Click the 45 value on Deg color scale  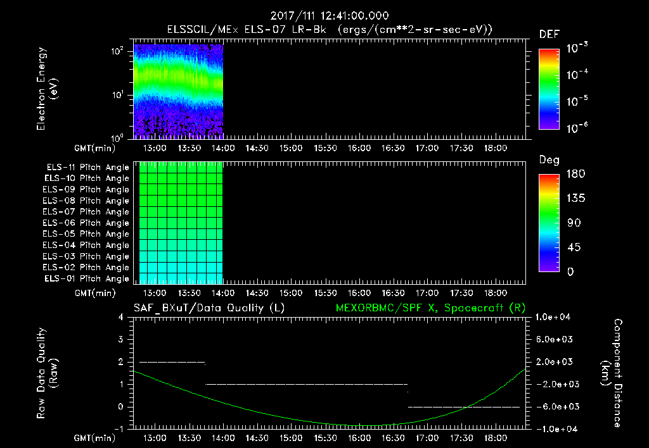(575, 247)
